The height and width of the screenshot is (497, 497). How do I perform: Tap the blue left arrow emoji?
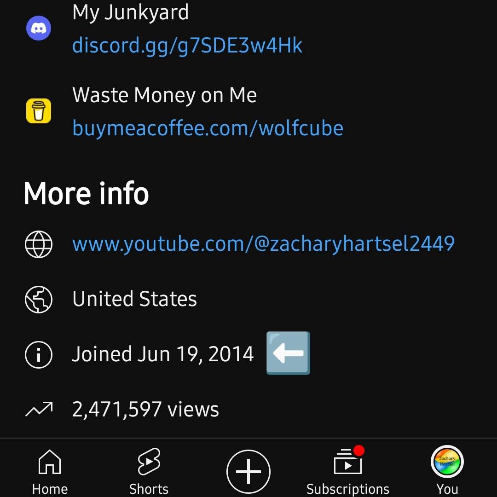point(288,353)
